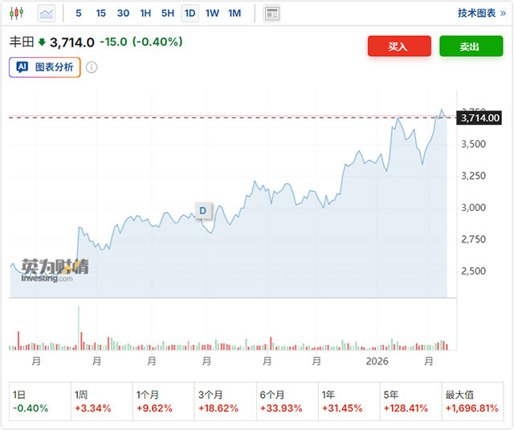Viewport: 514px width, 430px height.
Task: Click the info icon beside 图表分析
Action: point(92,67)
